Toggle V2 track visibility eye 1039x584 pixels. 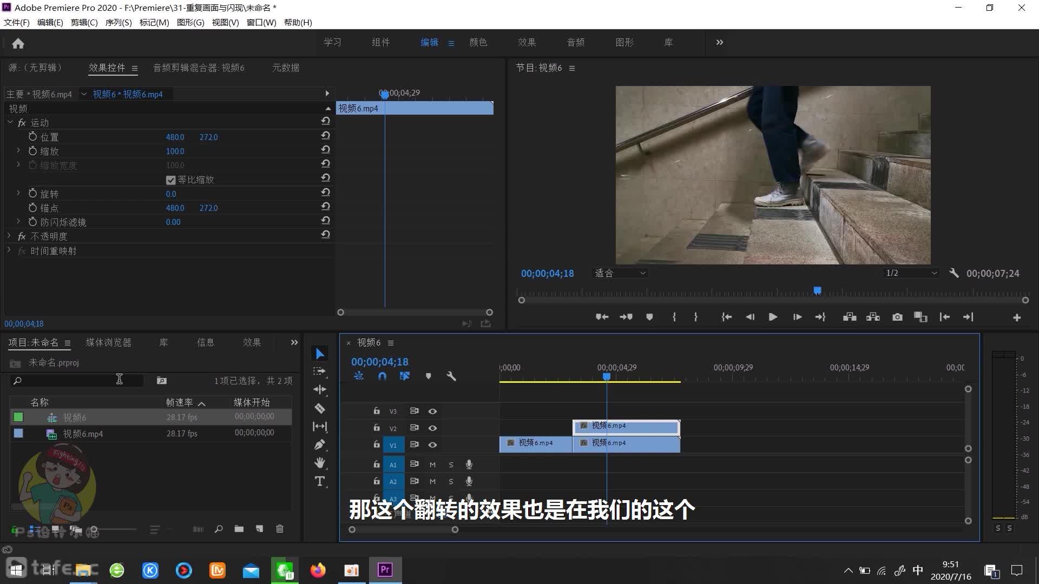tap(432, 428)
